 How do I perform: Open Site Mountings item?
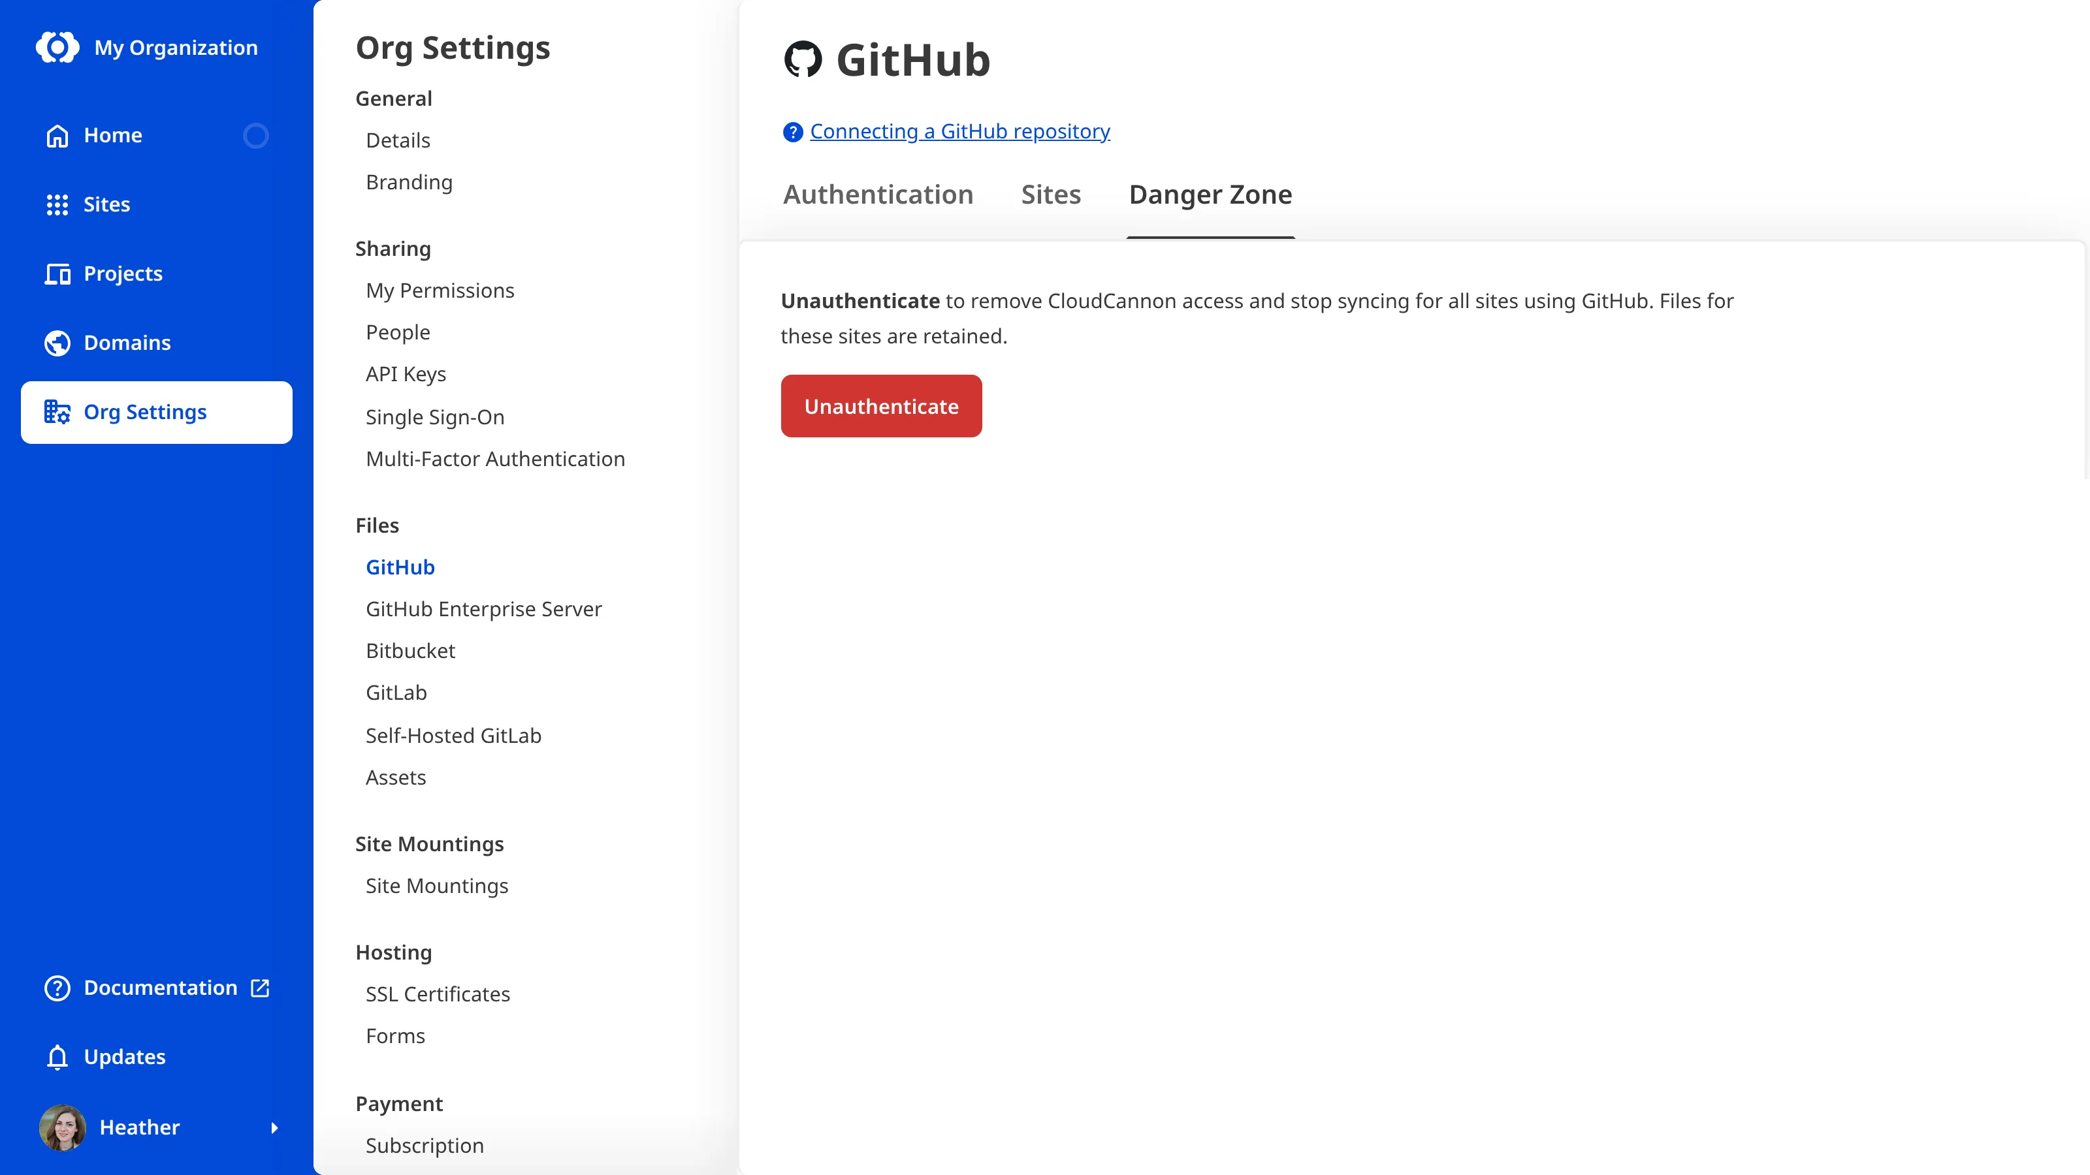coord(436,886)
